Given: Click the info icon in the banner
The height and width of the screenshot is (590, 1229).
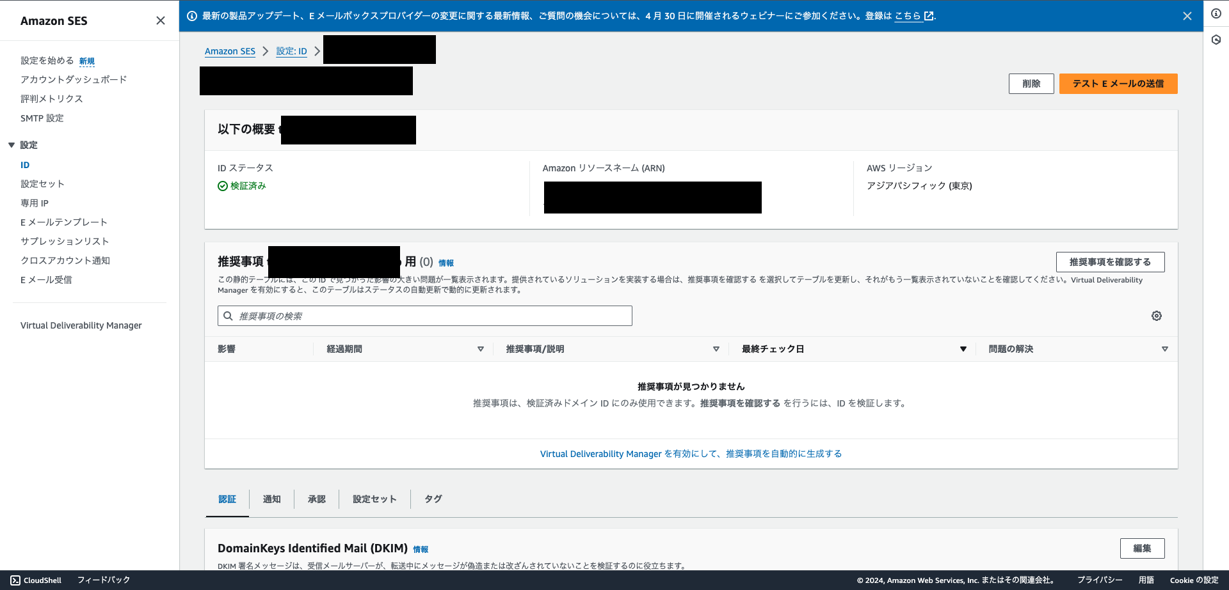Looking at the screenshot, I should pyautogui.click(x=192, y=16).
